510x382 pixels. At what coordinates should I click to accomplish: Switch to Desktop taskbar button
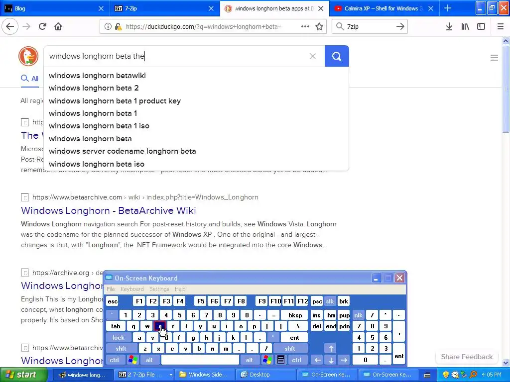tap(266, 375)
